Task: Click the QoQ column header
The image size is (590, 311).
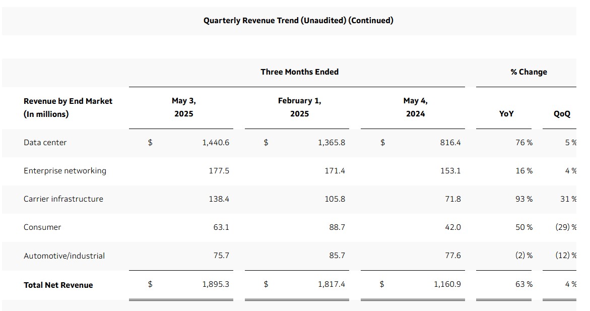Action: (562, 114)
